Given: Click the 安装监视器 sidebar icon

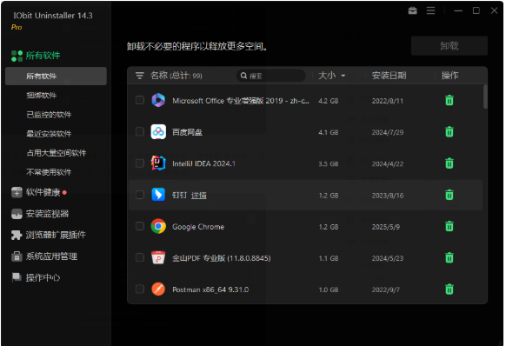Looking at the screenshot, I should click(x=17, y=214).
